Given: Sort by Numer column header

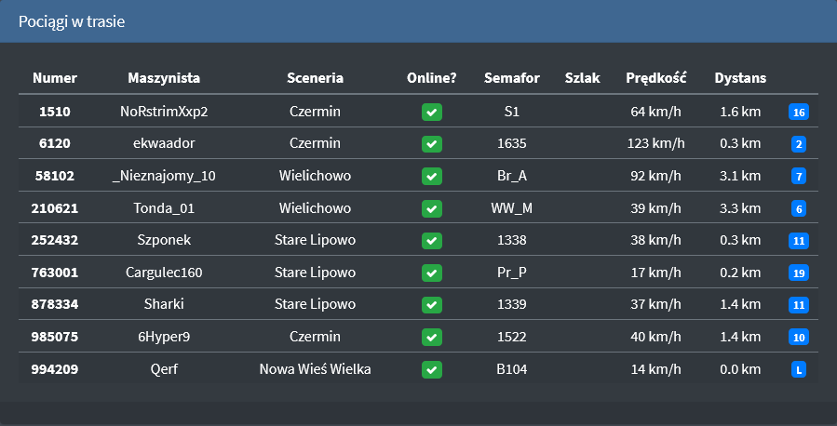Looking at the screenshot, I should pos(55,78).
